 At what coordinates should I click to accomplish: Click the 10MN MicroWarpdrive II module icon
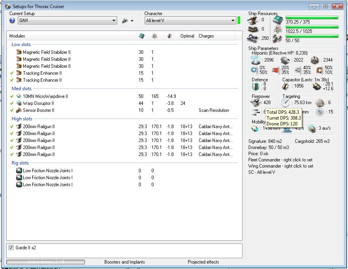[19, 96]
